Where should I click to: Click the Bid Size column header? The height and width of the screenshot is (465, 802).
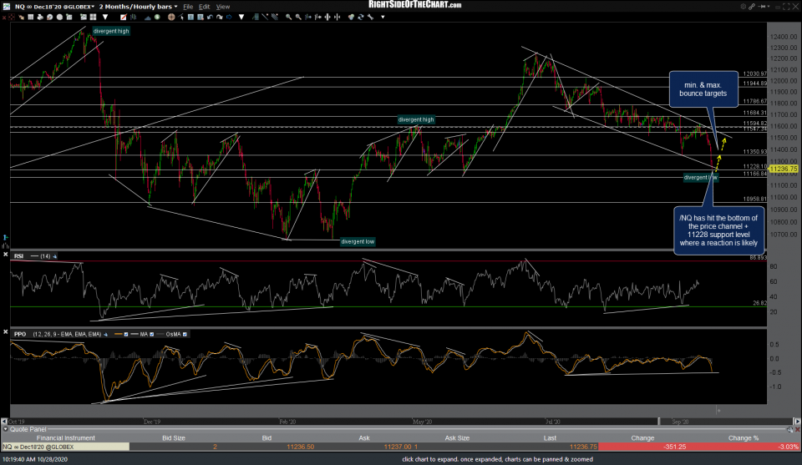[x=174, y=438]
